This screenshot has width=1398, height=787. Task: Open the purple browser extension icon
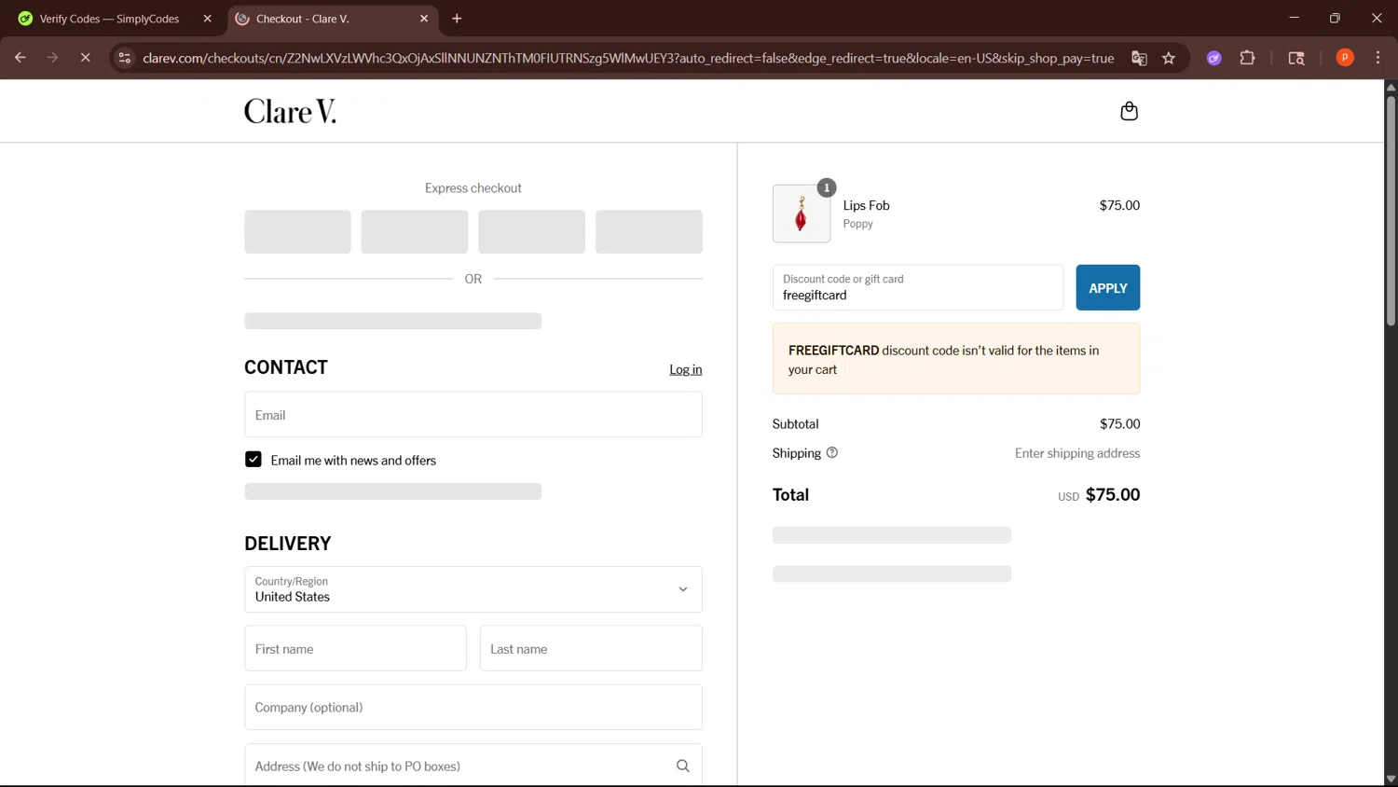(1214, 58)
